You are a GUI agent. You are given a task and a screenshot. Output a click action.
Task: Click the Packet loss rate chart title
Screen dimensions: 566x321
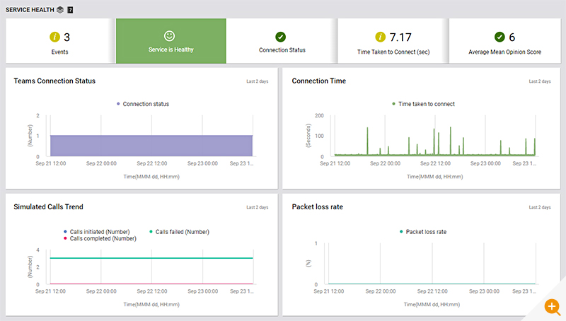317,206
